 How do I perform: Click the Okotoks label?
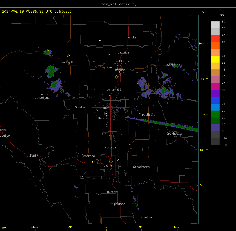point(113,192)
